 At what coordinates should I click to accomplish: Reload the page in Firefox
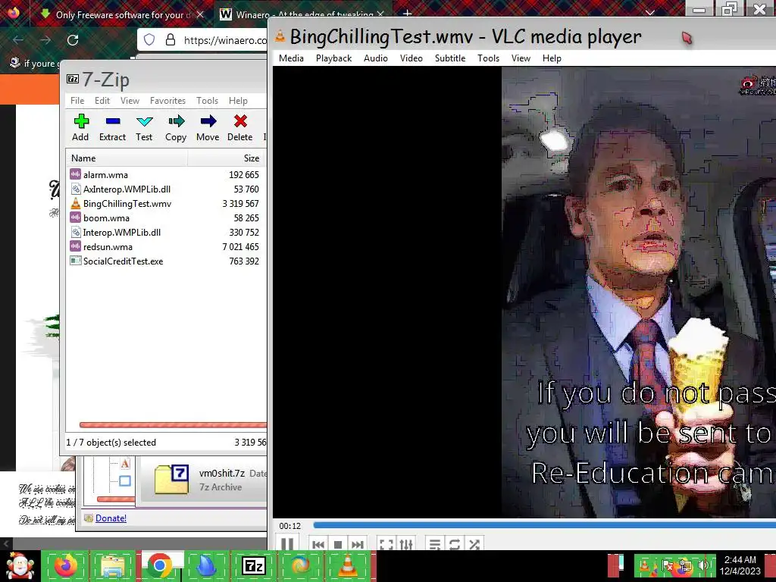click(73, 40)
